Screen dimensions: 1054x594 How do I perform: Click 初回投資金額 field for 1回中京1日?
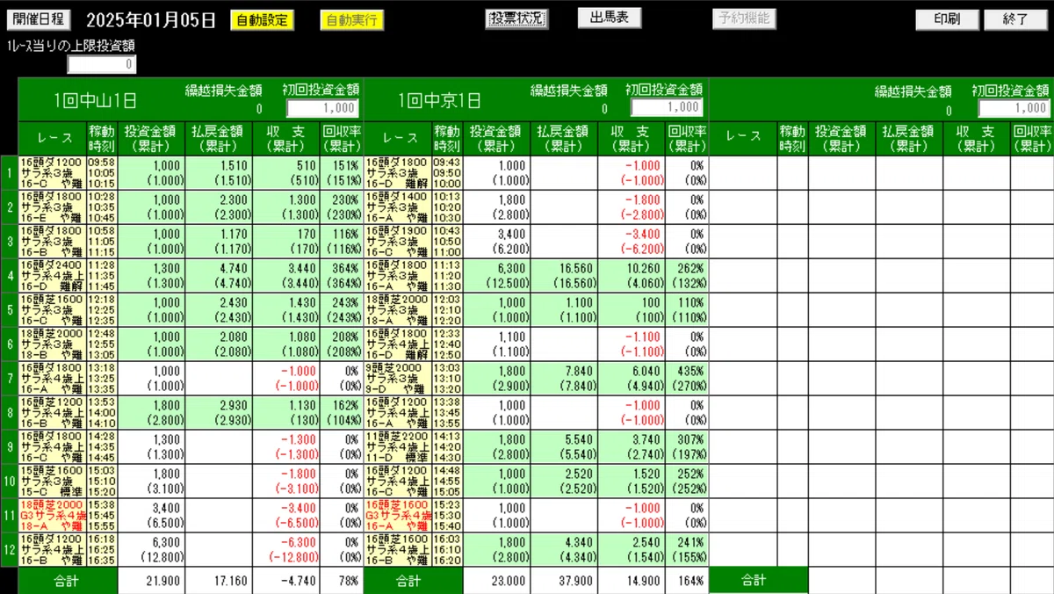pyautogui.click(x=667, y=107)
